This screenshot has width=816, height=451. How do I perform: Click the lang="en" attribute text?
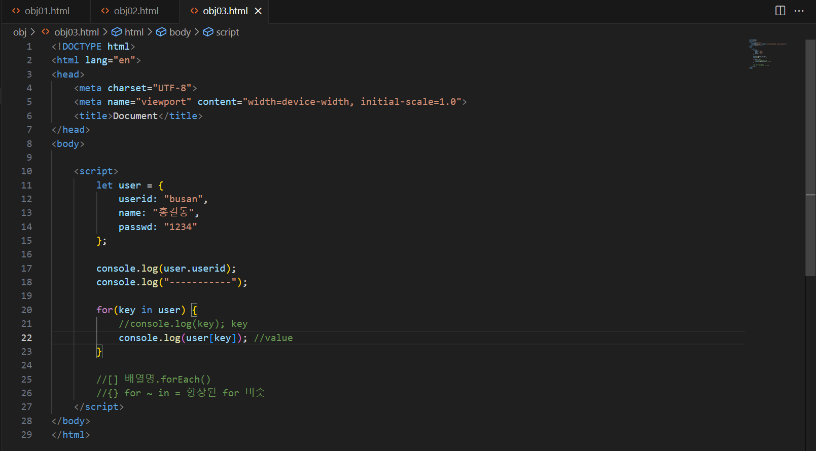110,60
